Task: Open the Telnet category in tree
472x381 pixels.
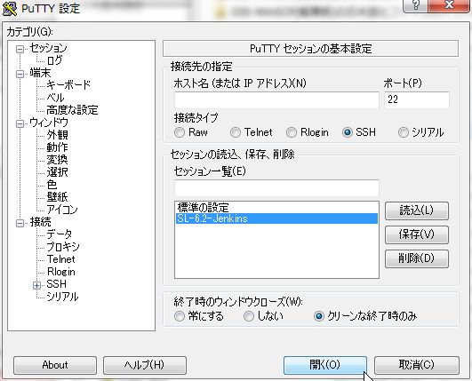Action: point(60,259)
